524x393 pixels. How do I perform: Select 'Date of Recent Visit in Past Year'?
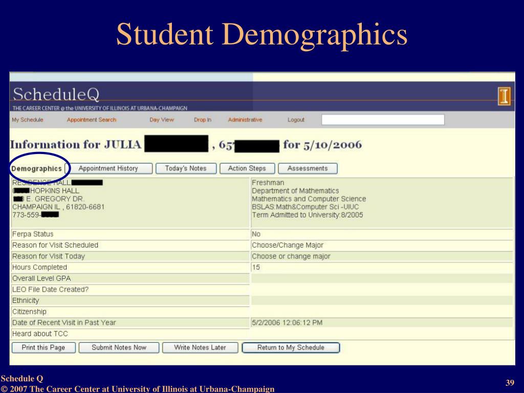[64, 322]
